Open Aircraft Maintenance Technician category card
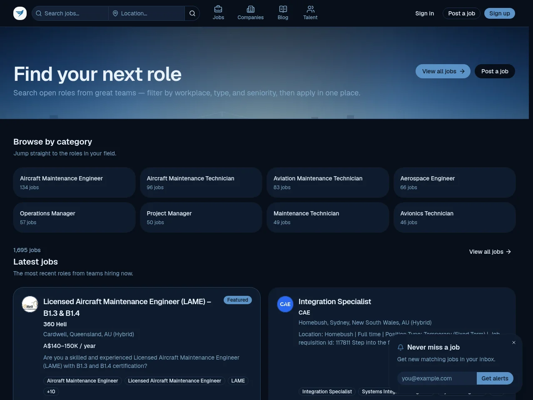 coord(201,182)
